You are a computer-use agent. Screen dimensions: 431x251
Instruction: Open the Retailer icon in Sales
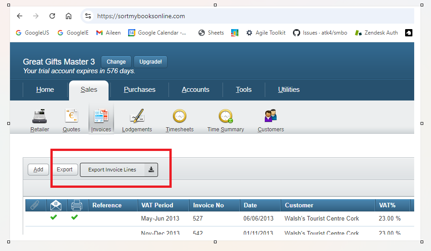[40, 117]
